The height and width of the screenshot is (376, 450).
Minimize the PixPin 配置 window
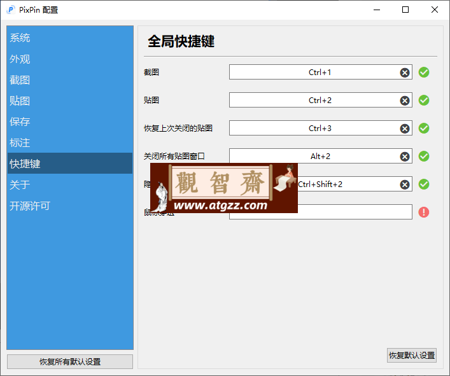tap(377, 10)
